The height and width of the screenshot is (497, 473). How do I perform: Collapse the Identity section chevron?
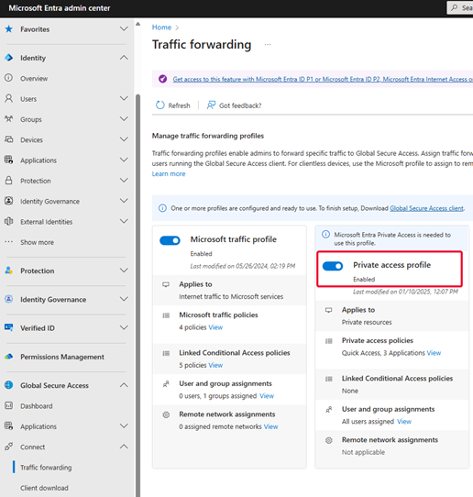124,58
